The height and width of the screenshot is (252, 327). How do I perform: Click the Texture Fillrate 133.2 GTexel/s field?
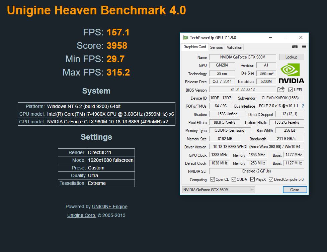point(287,122)
